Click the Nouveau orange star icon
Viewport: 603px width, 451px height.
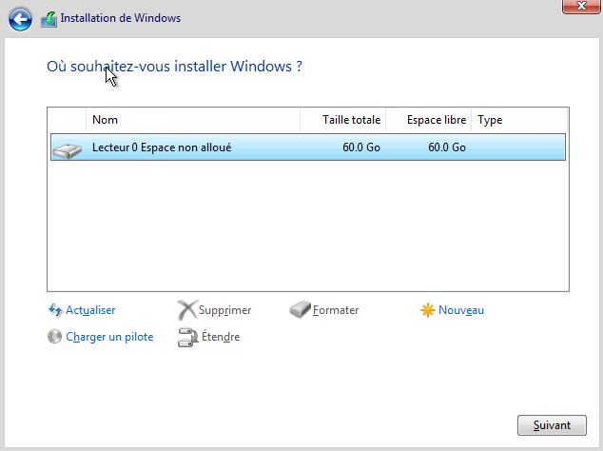click(x=428, y=310)
